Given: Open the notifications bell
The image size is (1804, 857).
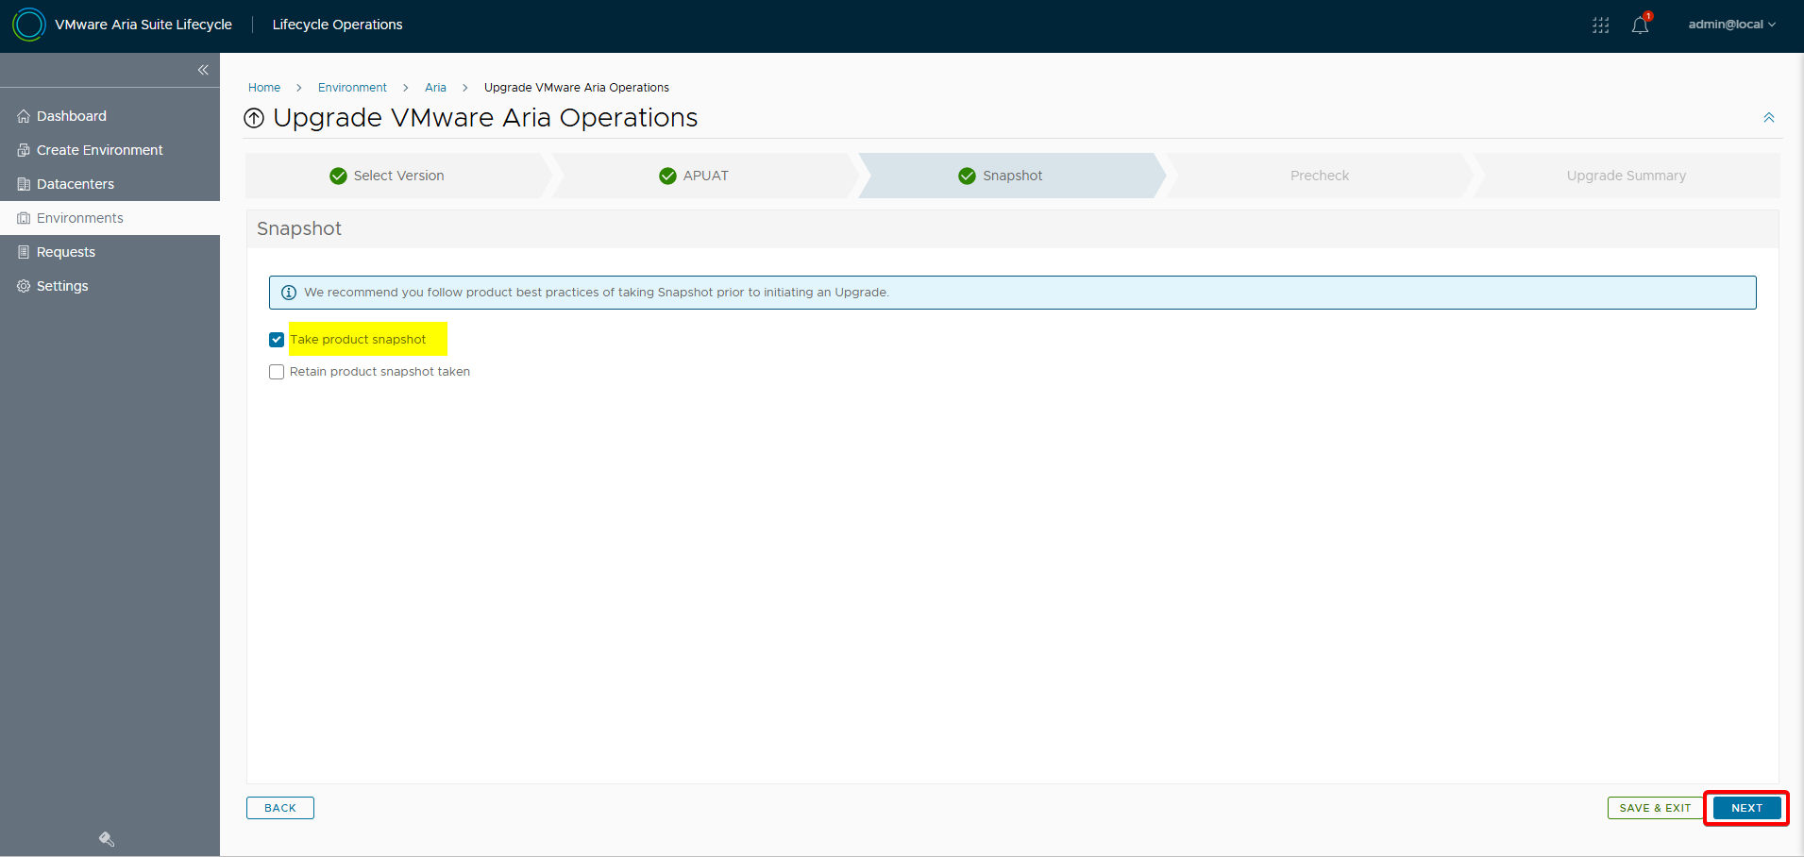Looking at the screenshot, I should (x=1640, y=25).
